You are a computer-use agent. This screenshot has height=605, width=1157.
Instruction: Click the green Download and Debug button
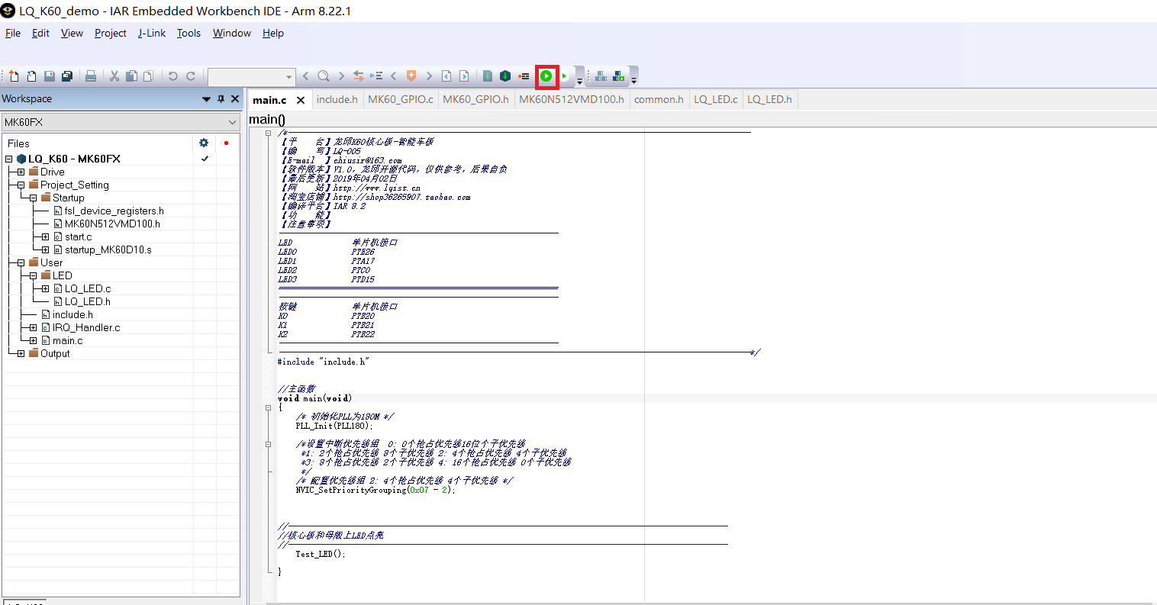pos(546,76)
